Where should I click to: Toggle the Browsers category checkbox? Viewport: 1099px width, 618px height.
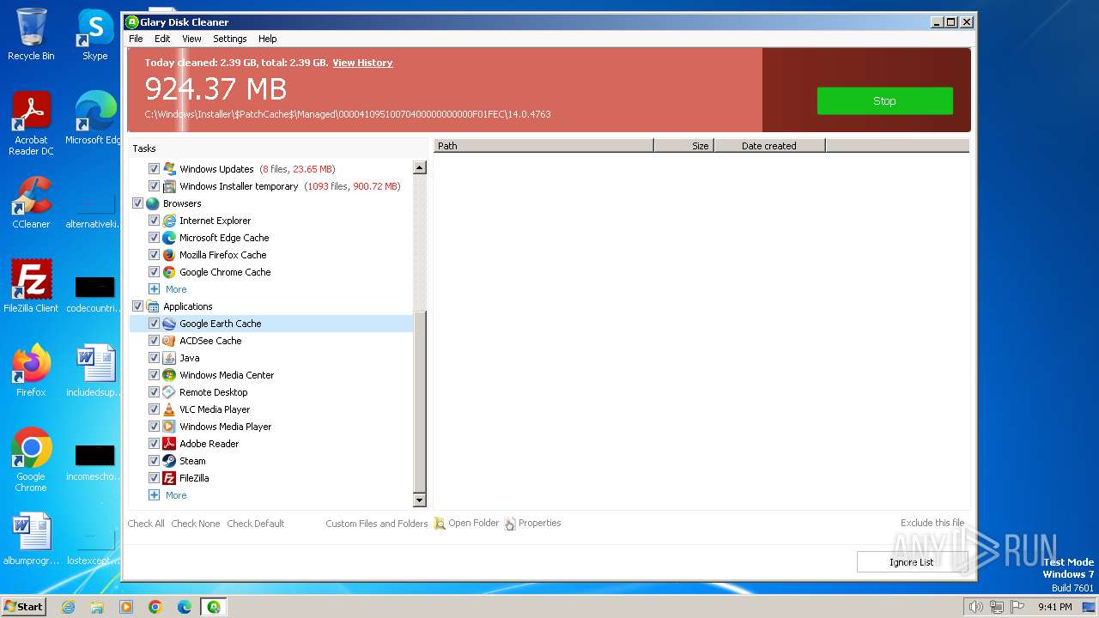click(137, 203)
